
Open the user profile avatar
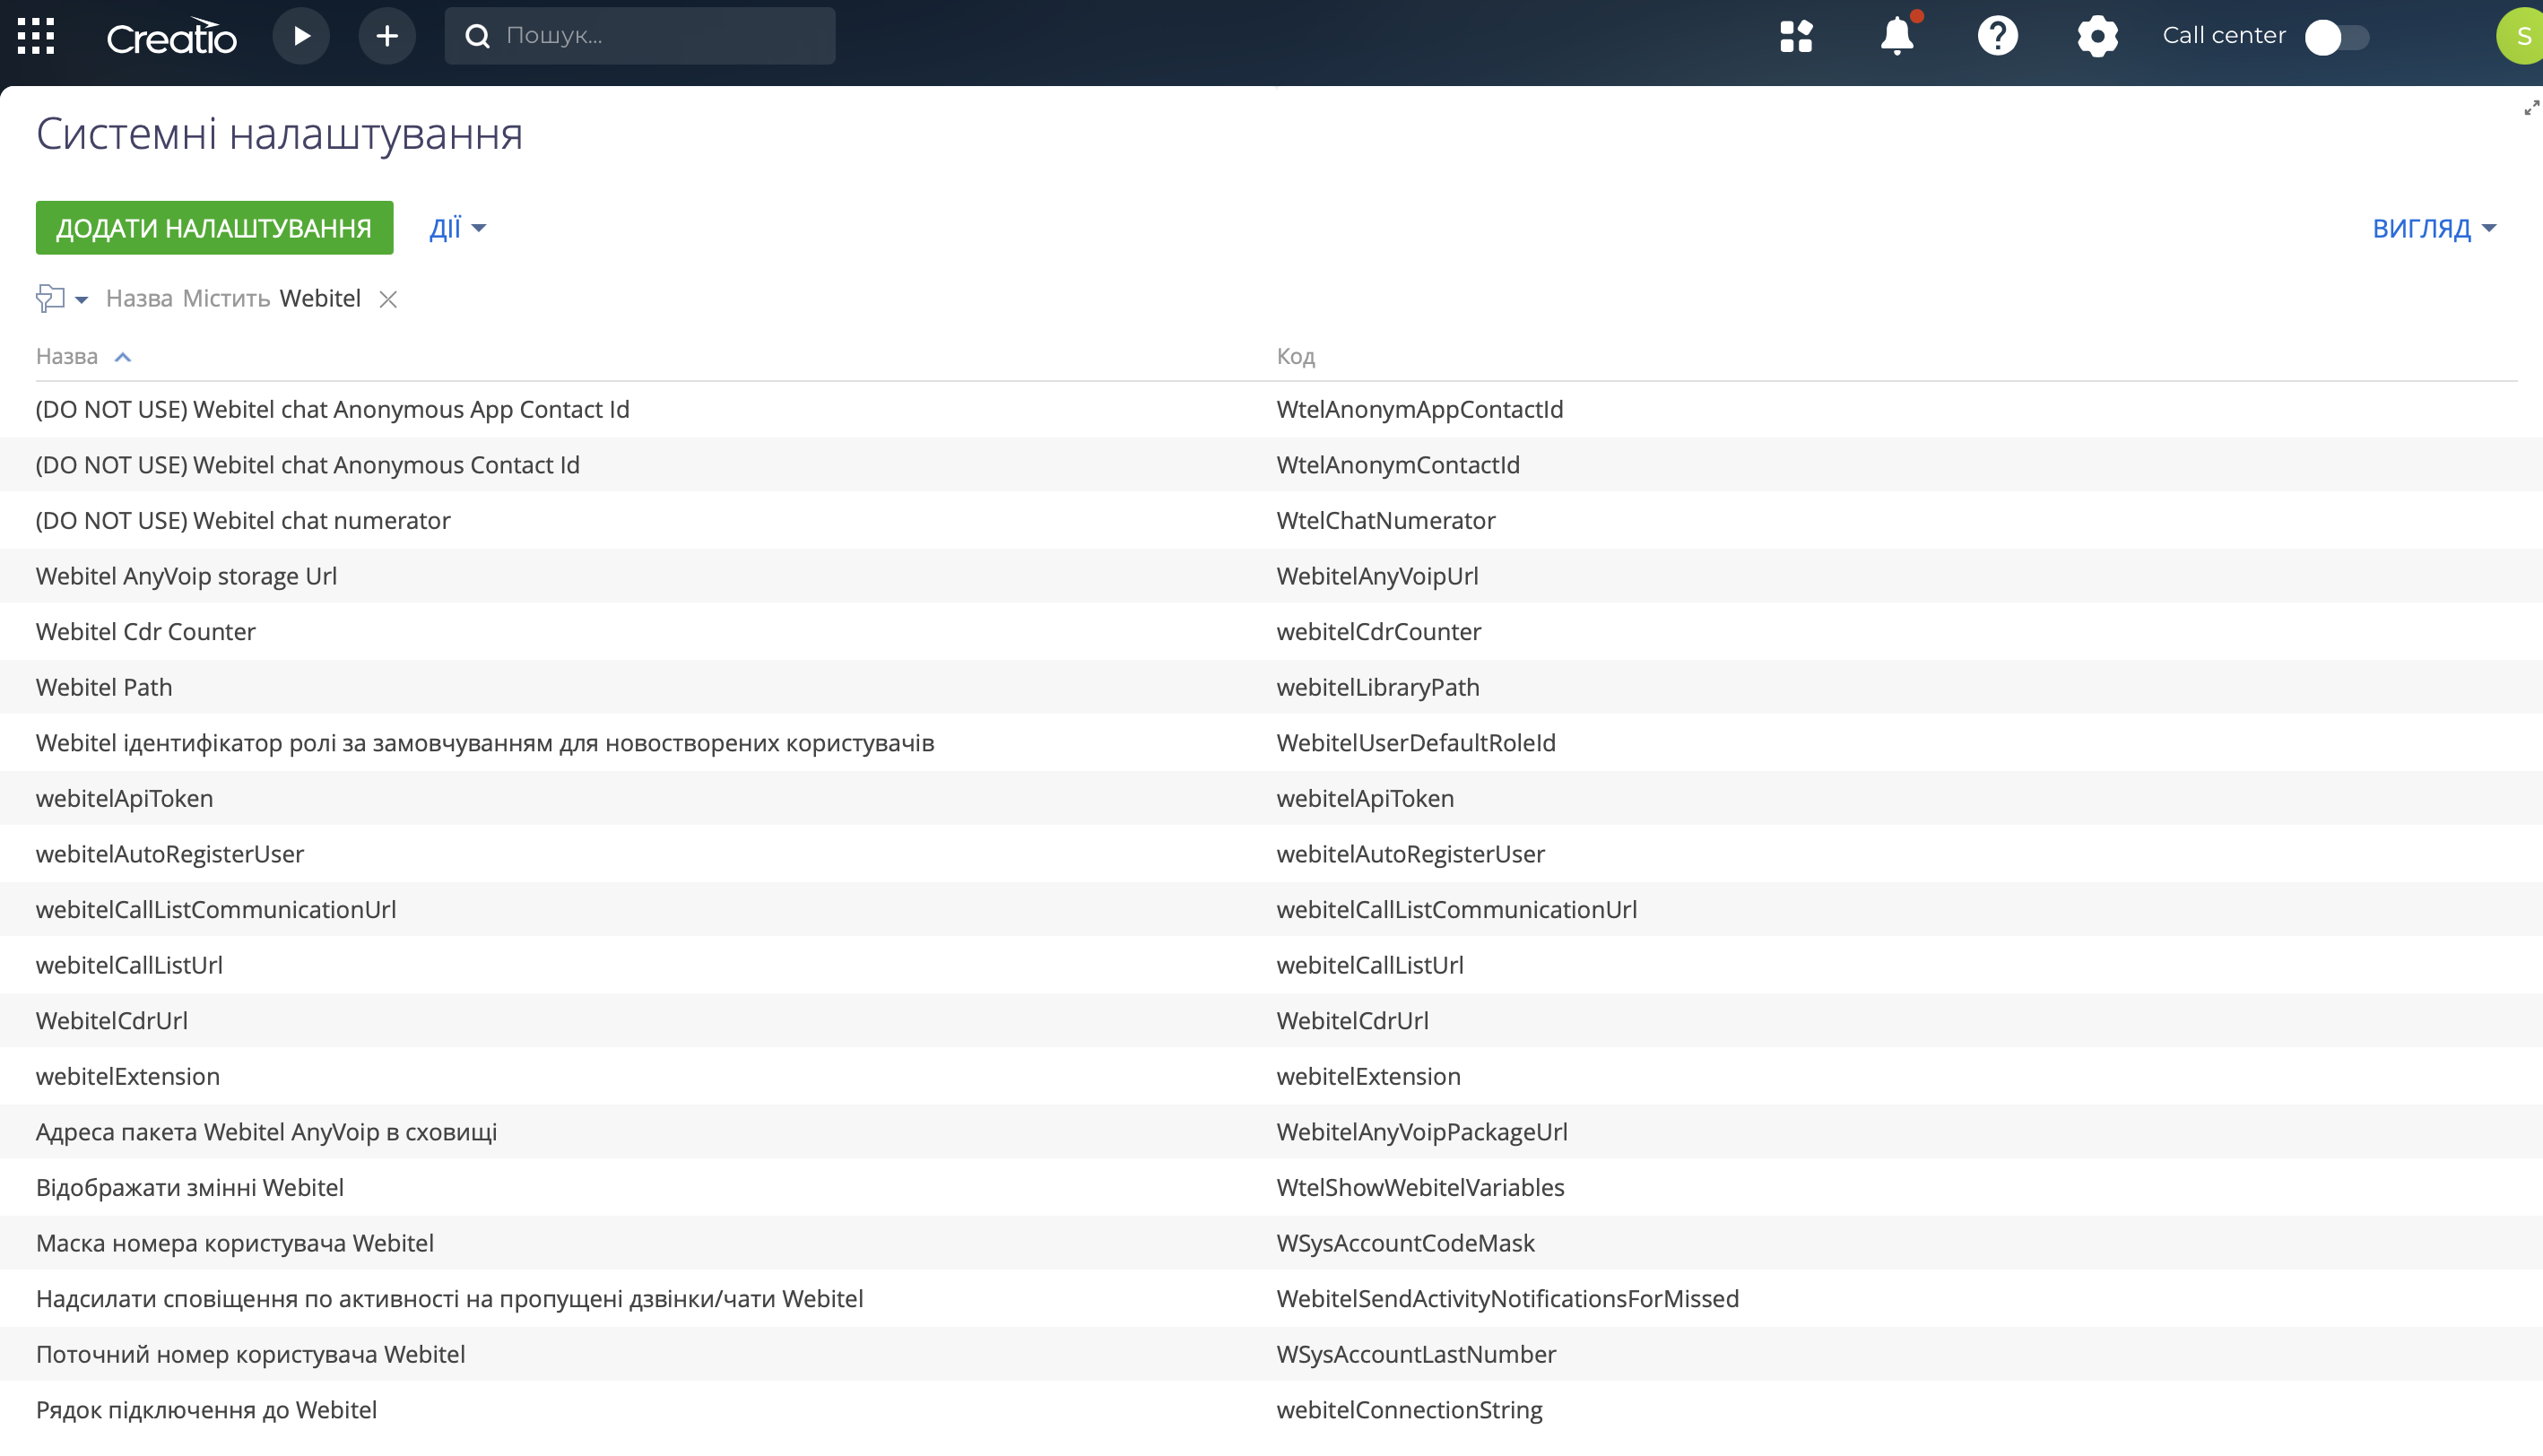coord(2520,36)
